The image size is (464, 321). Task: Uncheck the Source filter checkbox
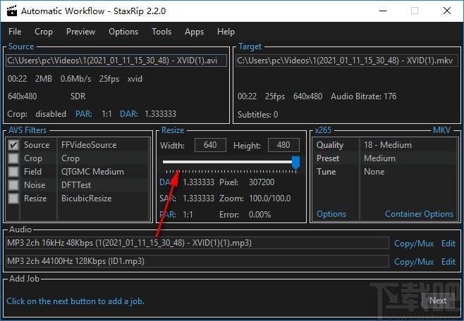click(x=13, y=145)
